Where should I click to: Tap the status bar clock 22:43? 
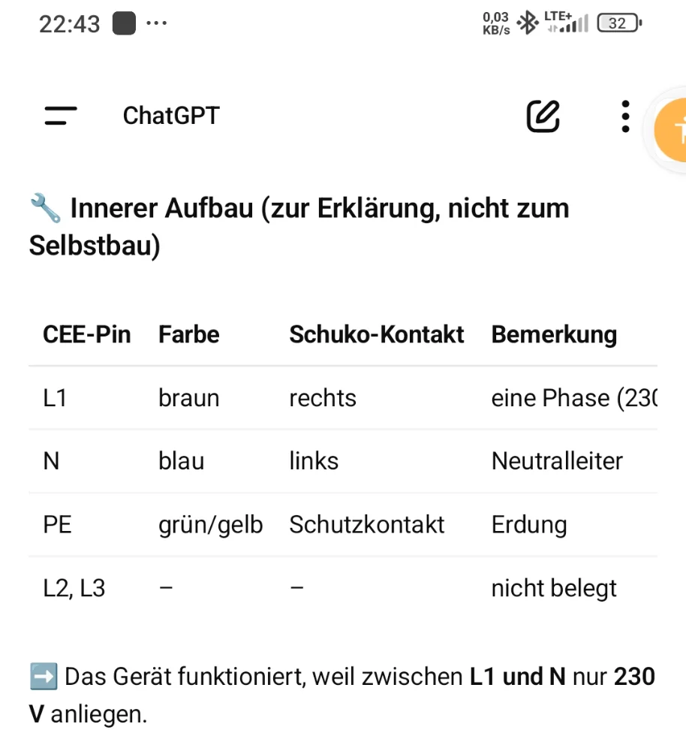click(69, 24)
